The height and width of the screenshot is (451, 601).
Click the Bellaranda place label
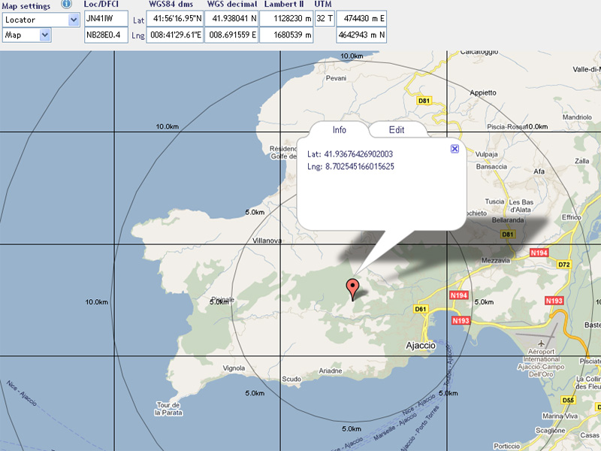pos(508,220)
